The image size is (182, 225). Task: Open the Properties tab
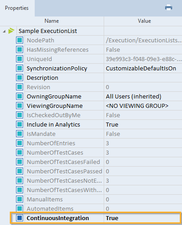click(x=16, y=8)
